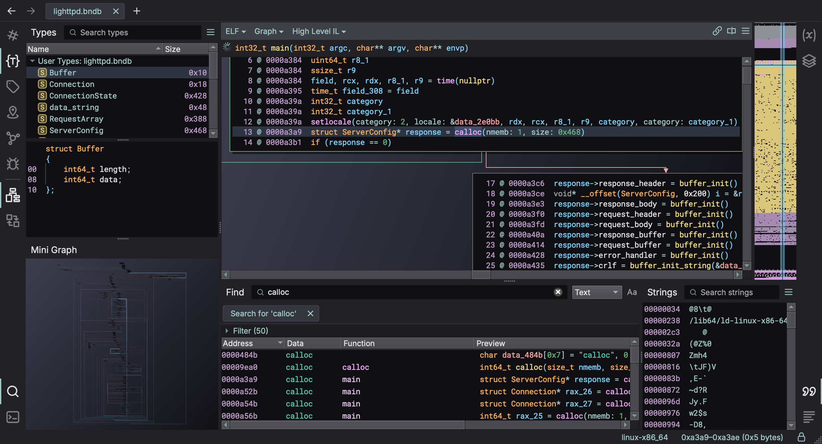Close the Search for 'calloc' tab
Screen dimensions: 822x444
tap(310, 313)
